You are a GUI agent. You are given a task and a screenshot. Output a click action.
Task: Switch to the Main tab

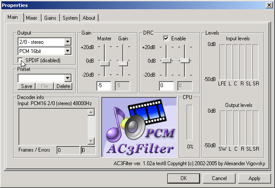14,18
